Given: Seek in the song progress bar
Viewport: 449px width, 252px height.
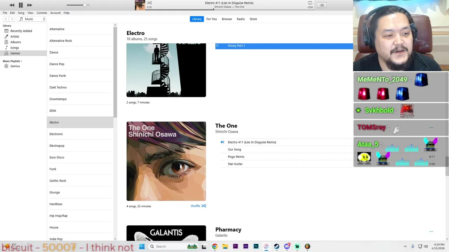Looking at the screenshot, I should coord(229,9).
